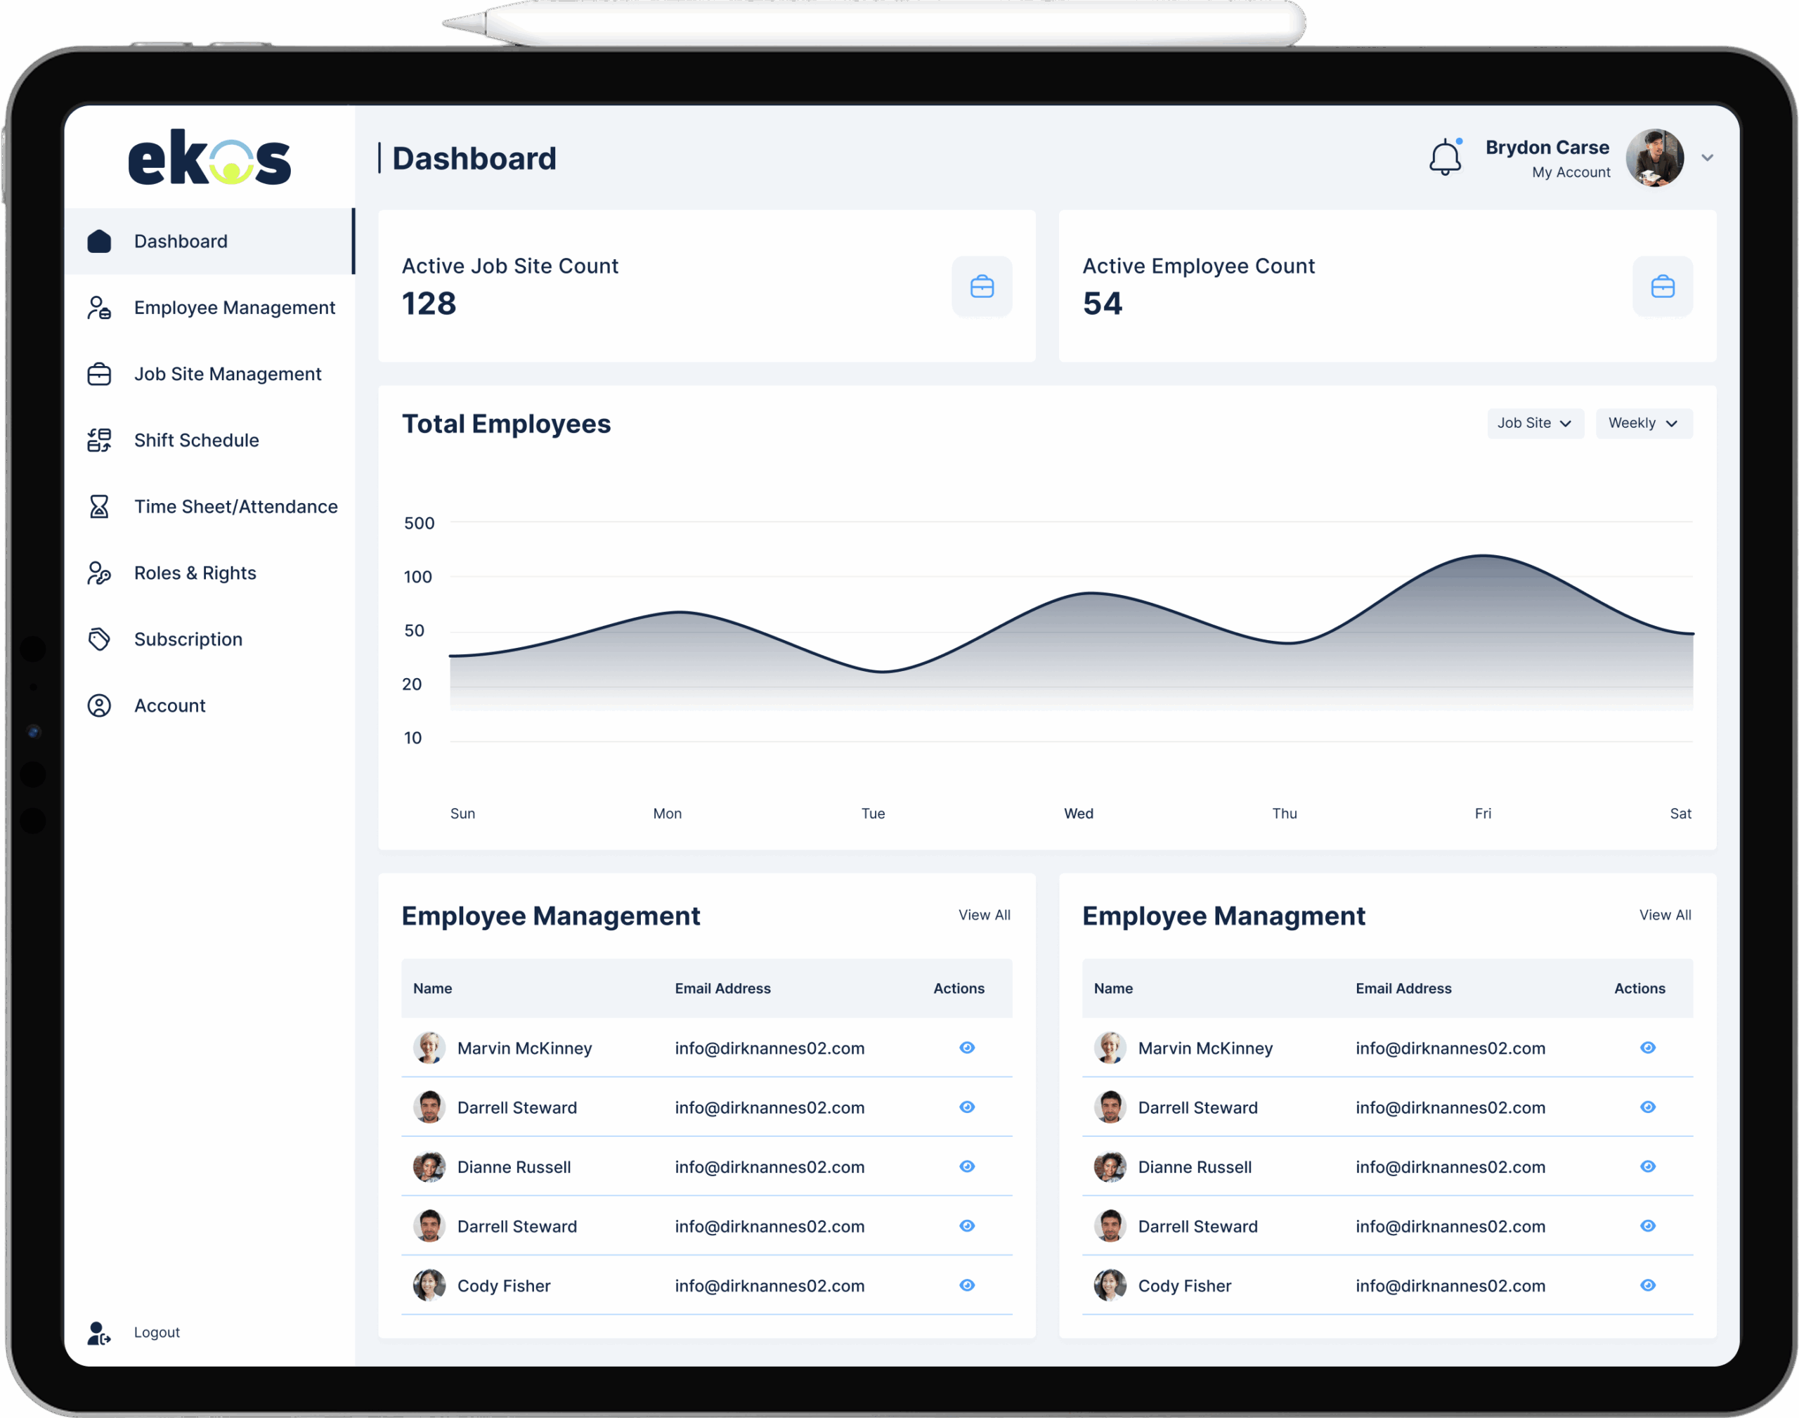Click the Roles & Rights key icon
The width and height of the screenshot is (1799, 1418).
point(100,573)
